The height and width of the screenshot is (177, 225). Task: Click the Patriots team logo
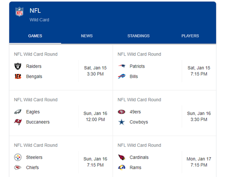click(x=121, y=66)
